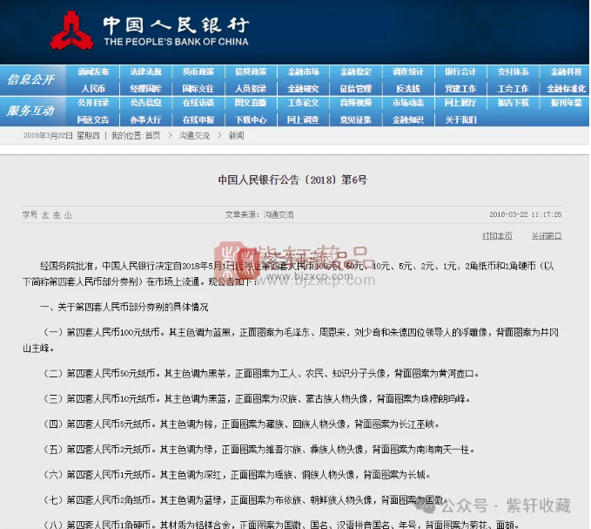Open the 关于我们 page link

click(460, 119)
